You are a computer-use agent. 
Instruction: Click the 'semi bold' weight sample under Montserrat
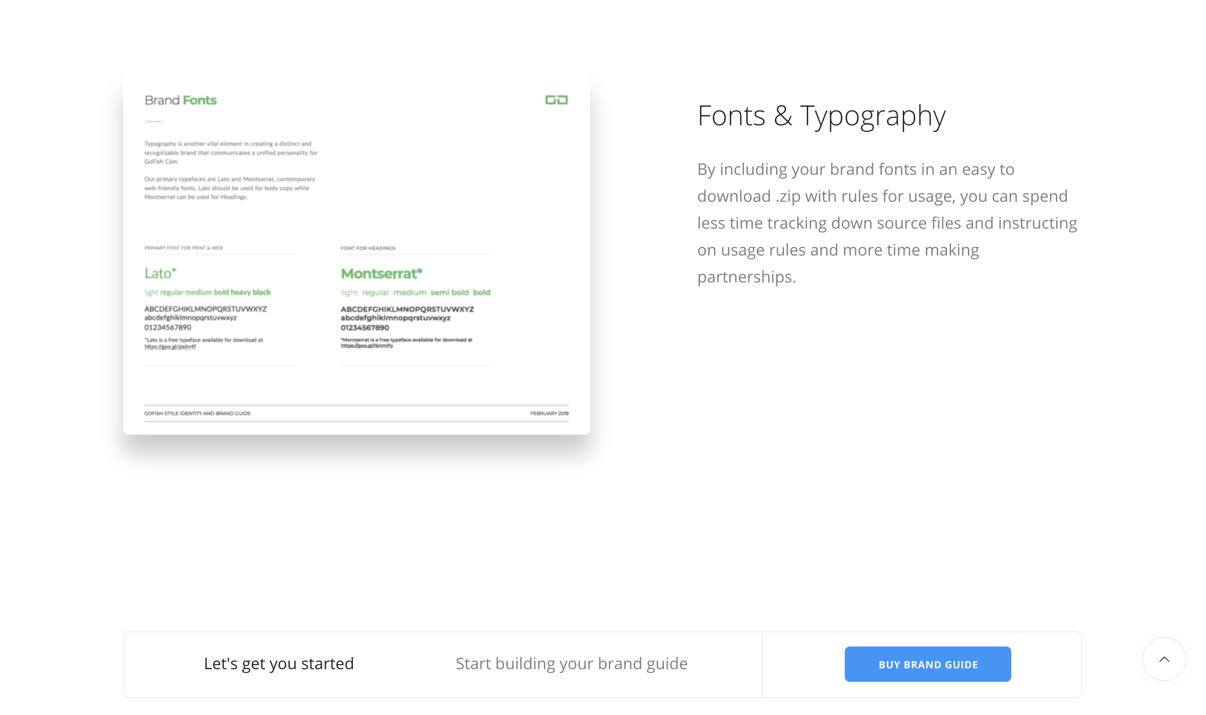coord(449,292)
